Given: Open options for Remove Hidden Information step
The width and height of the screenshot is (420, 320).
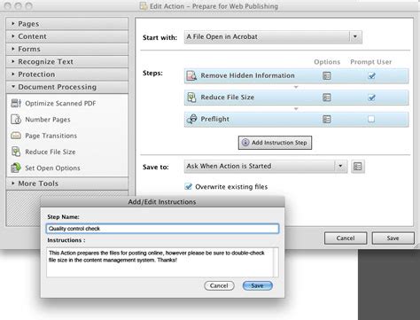Looking at the screenshot, I should (327, 75).
